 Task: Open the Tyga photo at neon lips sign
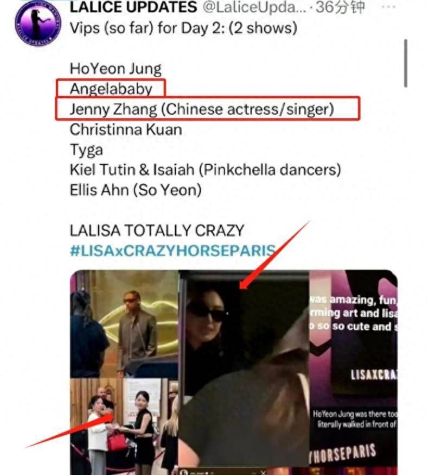[124, 323]
